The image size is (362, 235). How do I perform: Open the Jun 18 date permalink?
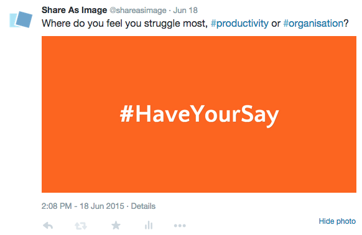185,11
